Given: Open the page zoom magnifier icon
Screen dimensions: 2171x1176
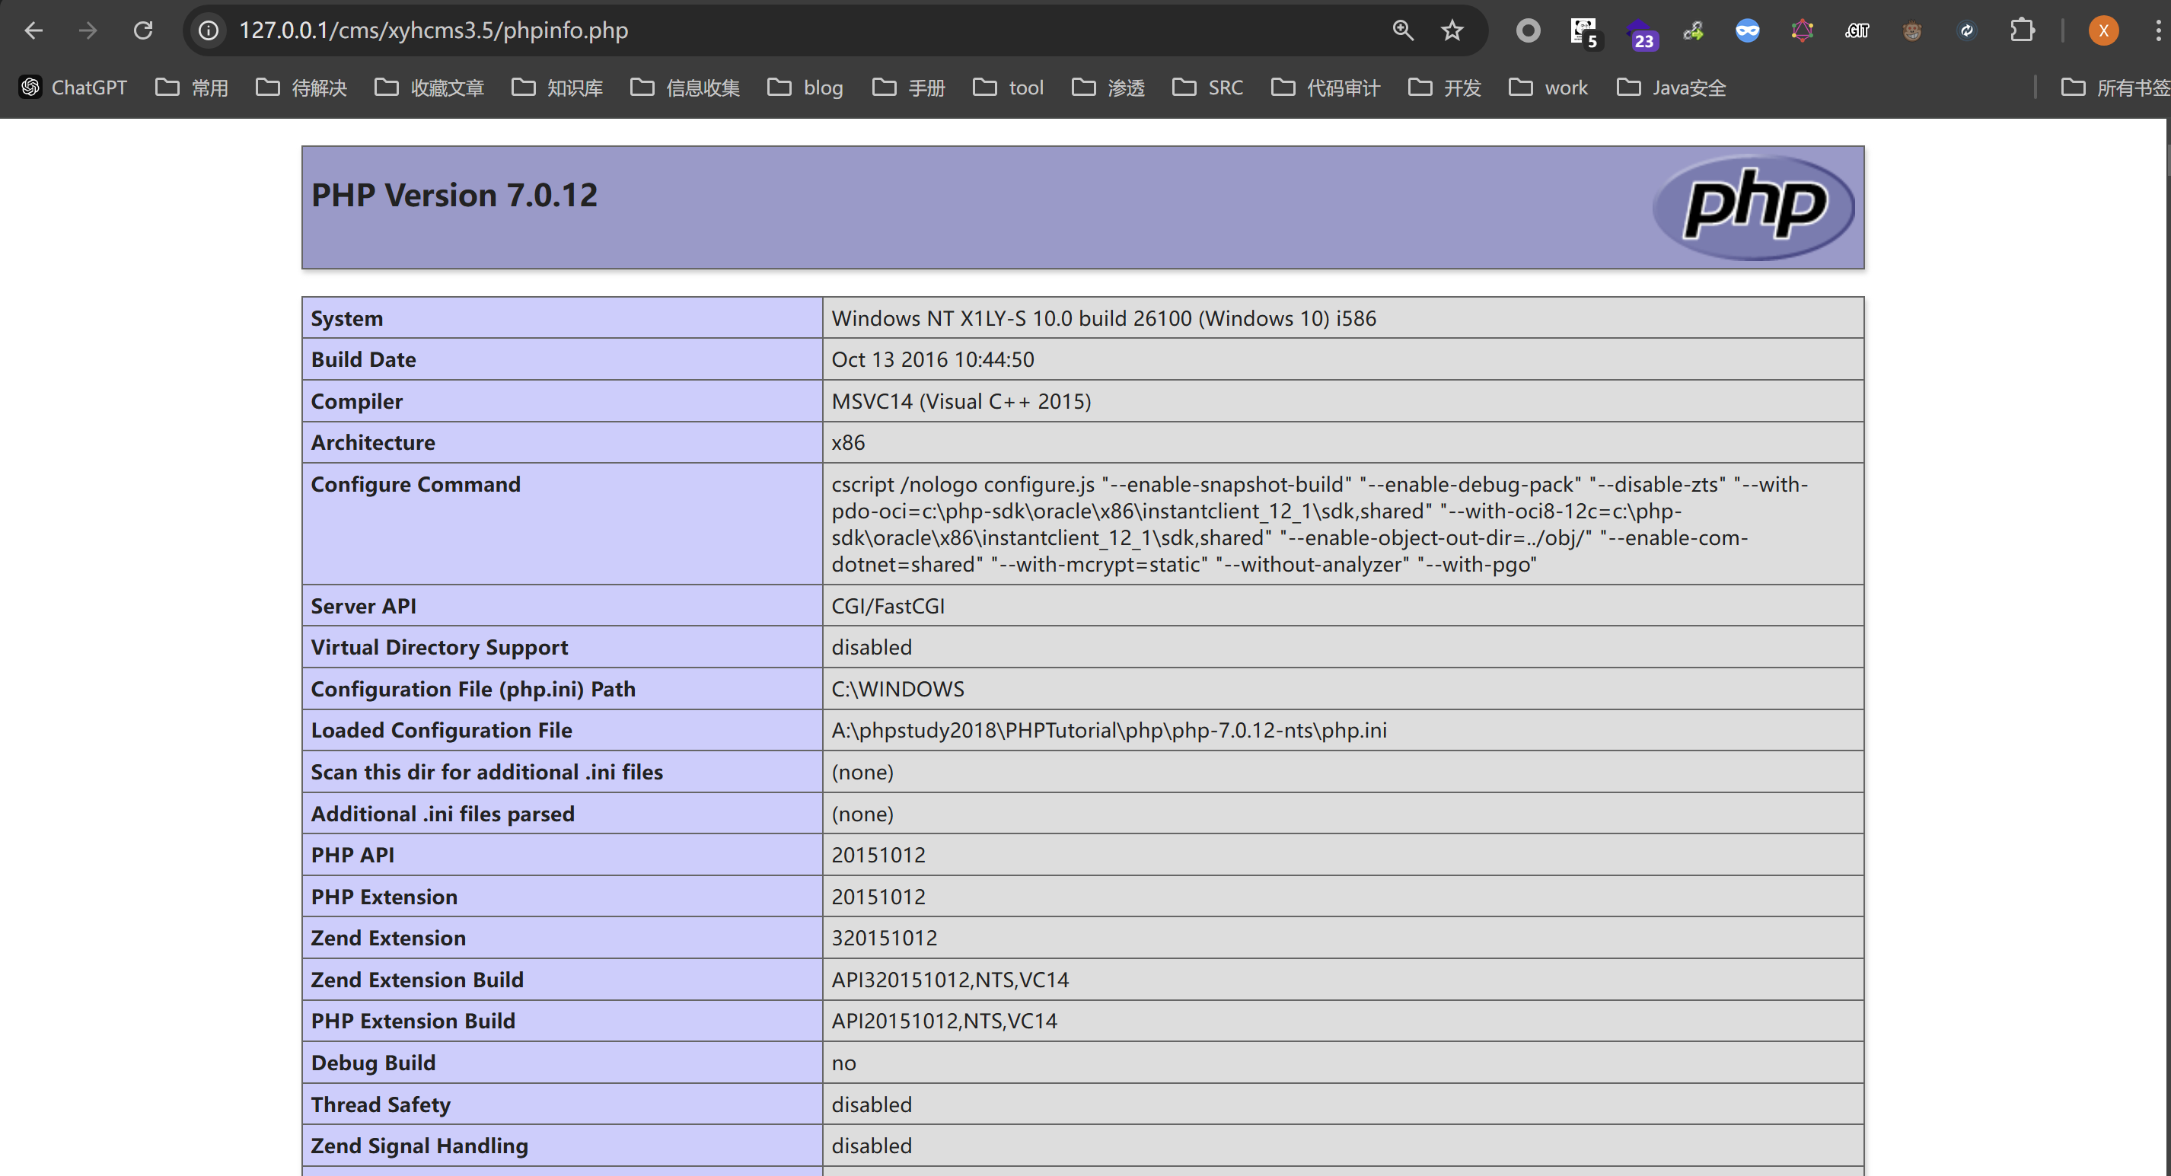Looking at the screenshot, I should pyautogui.click(x=1402, y=30).
